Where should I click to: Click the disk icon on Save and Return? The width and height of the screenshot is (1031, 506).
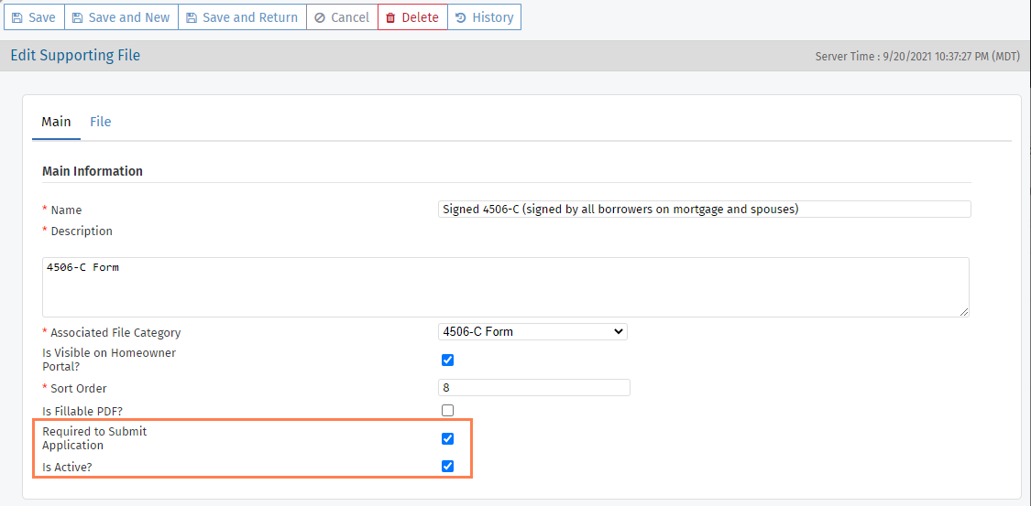(191, 17)
